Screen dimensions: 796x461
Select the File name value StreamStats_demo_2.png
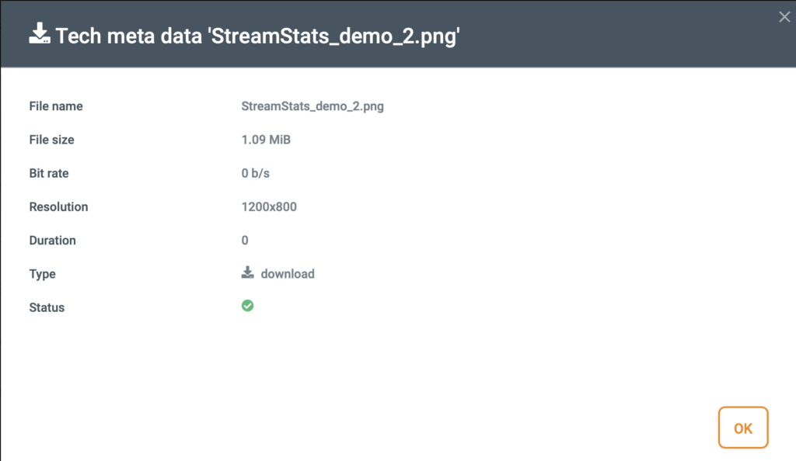coord(312,106)
